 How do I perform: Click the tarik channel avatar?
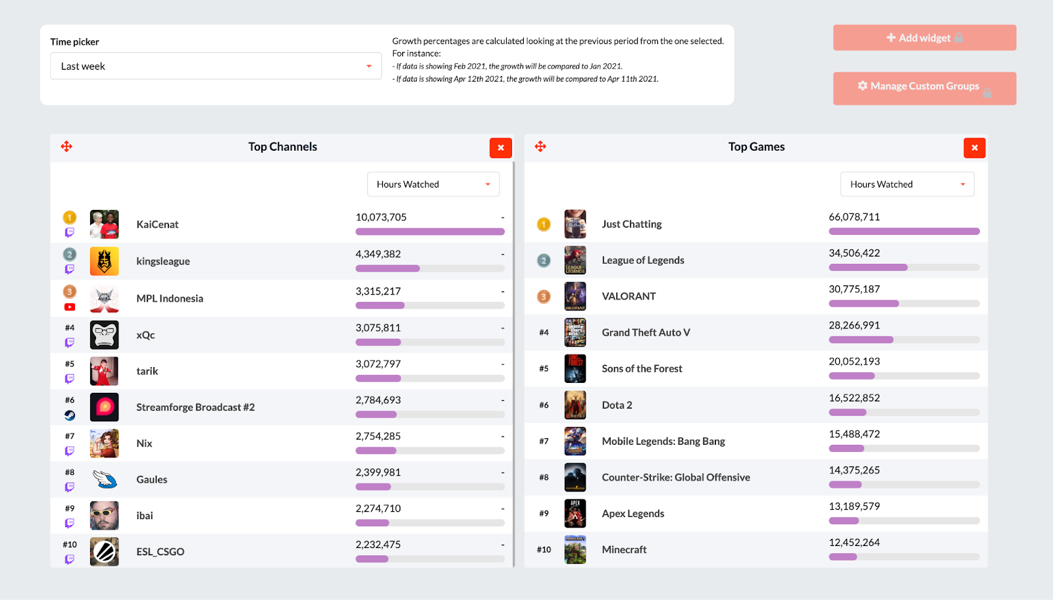(104, 371)
